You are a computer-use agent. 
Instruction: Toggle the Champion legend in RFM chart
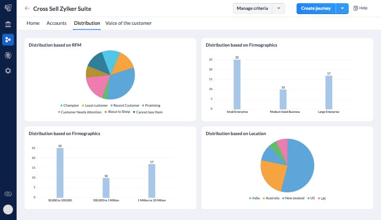(71, 106)
